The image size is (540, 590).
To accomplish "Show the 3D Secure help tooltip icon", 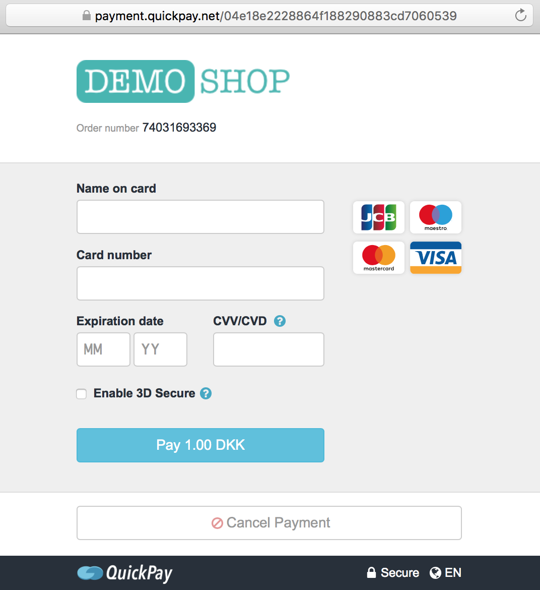I will point(206,393).
